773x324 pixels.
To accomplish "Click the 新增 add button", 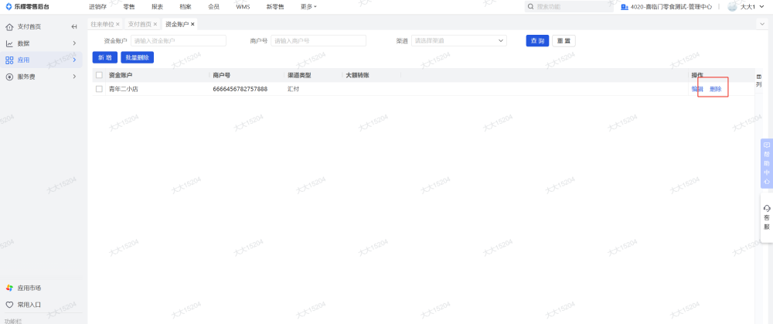I will (104, 58).
